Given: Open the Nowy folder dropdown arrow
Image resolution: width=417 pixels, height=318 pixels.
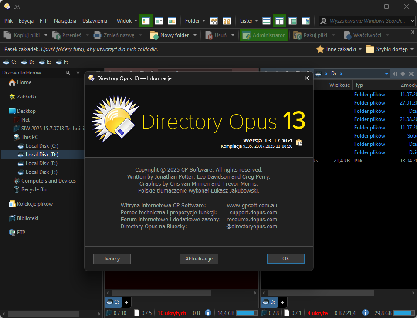Looking at the screenshot, I should (x=195, y=35).
